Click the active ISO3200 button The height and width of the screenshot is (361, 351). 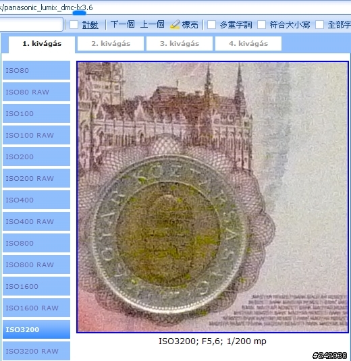[36, 329]
